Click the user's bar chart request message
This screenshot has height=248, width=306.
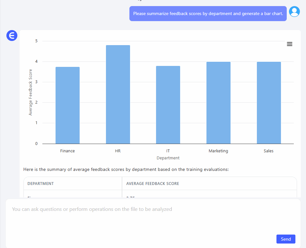[208, 14]
